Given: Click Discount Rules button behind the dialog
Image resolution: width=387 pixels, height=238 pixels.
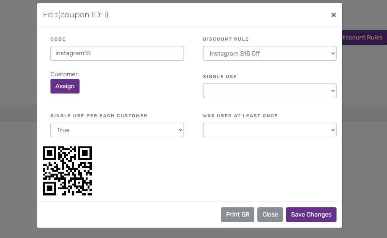Looking at the screenshot, I should tap(364, 38).
